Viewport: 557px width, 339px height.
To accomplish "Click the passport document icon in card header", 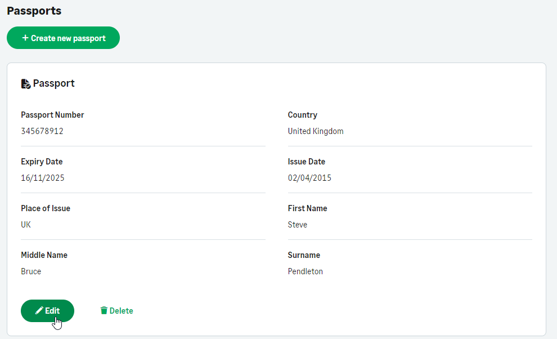I will coord(25,84).
